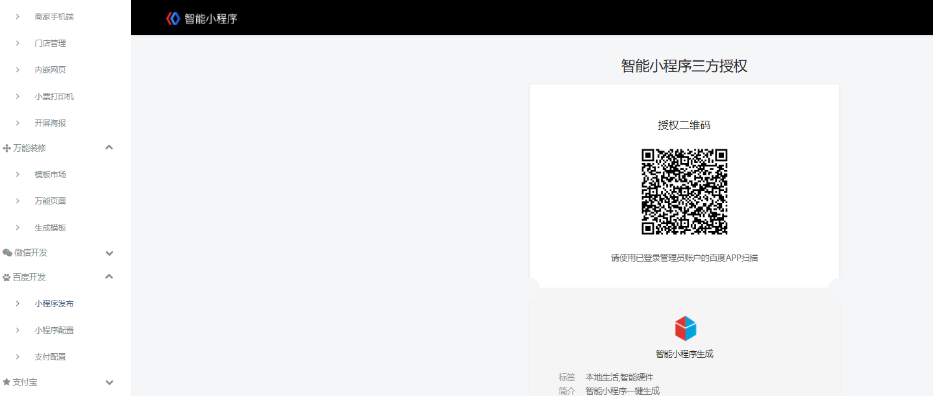Click the authorization QR code image
Viewport: 933px width, 396px height.
684,192
